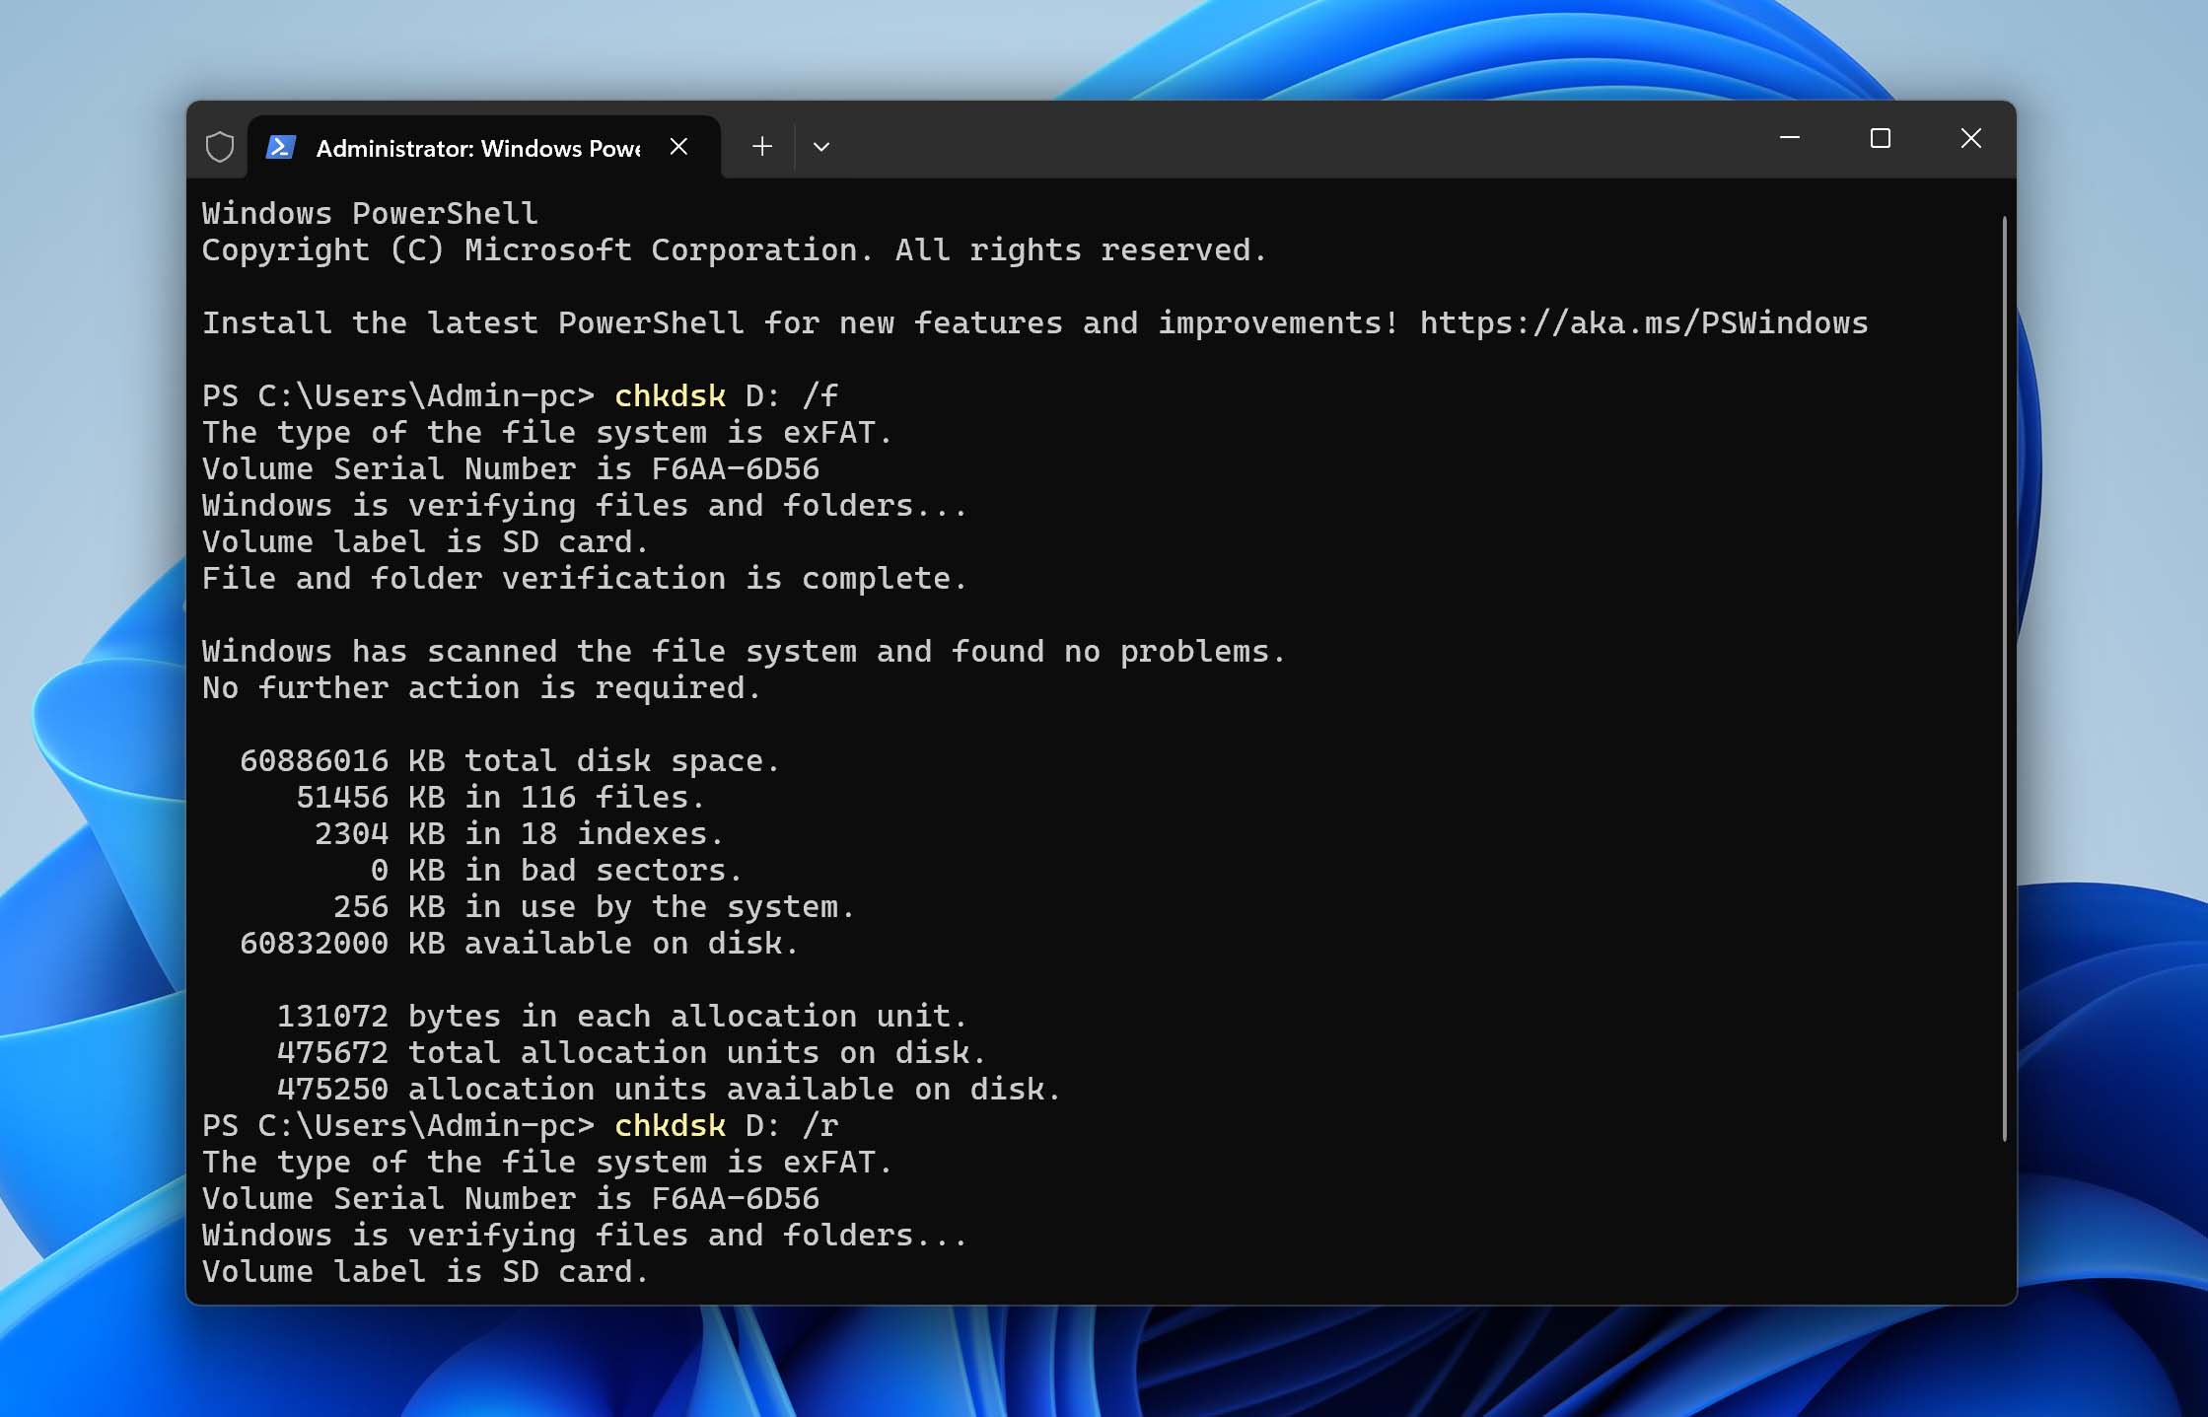The image size is (2208, 1417).
Task: Click the 'chkdsk D: /f' command text
Action: tap(726, 395)
